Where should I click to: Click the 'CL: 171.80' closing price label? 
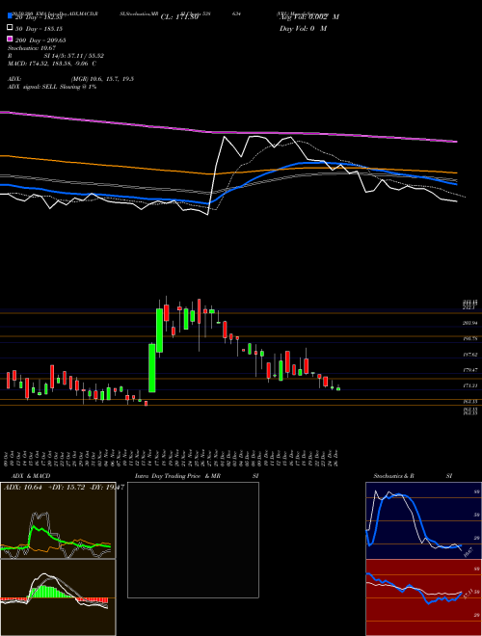click(179, 17)
